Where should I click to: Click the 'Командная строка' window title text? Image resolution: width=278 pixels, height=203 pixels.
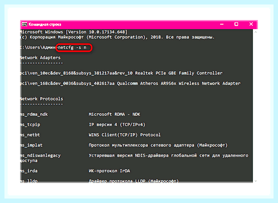click(x=45, y=25)
